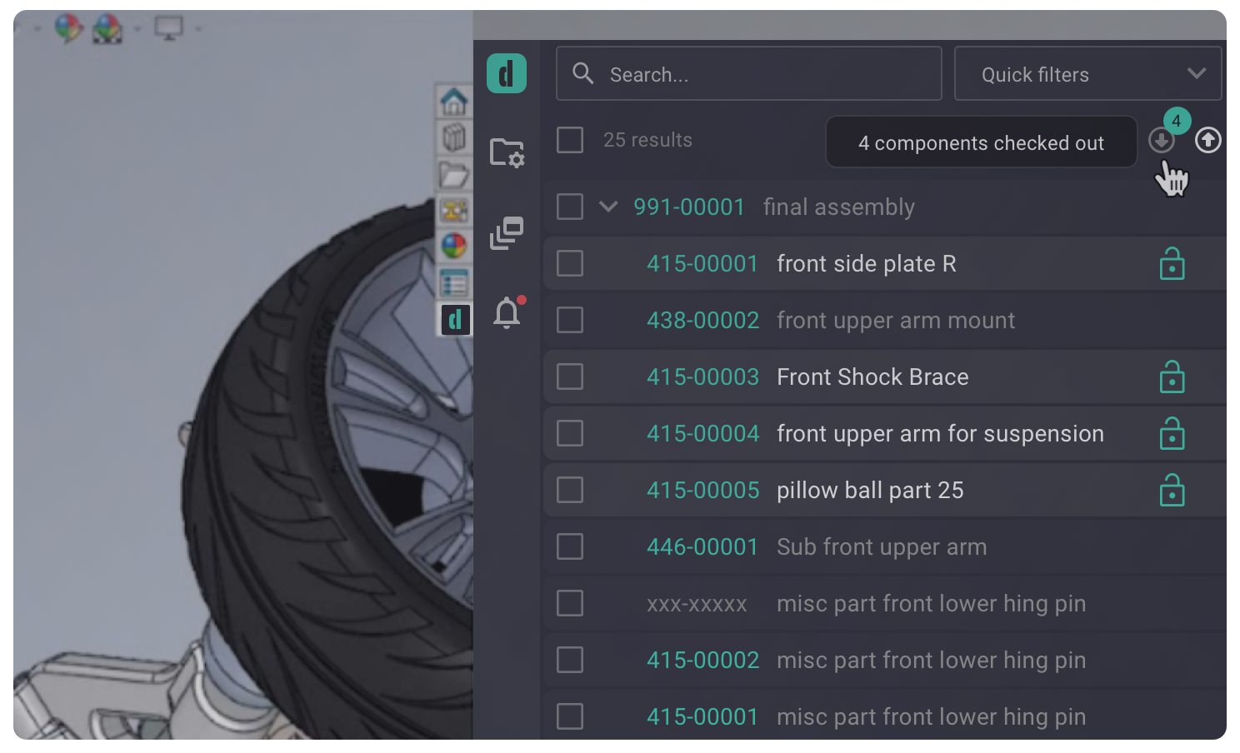1240x753 pixels.
Task: Click the 4 components checked out button
Action: pos(981,142)
